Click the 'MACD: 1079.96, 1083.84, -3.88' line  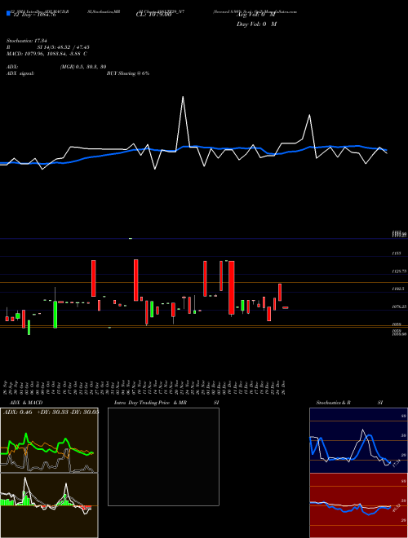[47, 54]
